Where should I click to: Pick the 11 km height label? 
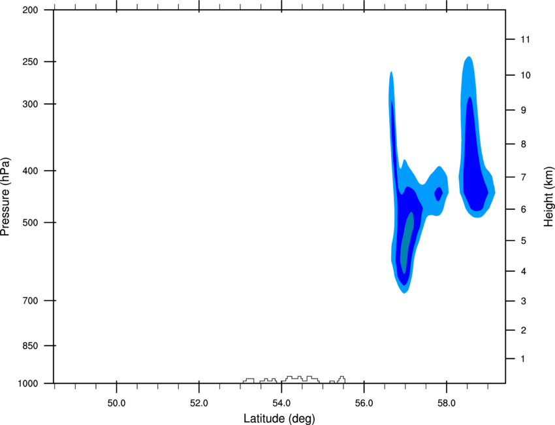coord(525,39)
